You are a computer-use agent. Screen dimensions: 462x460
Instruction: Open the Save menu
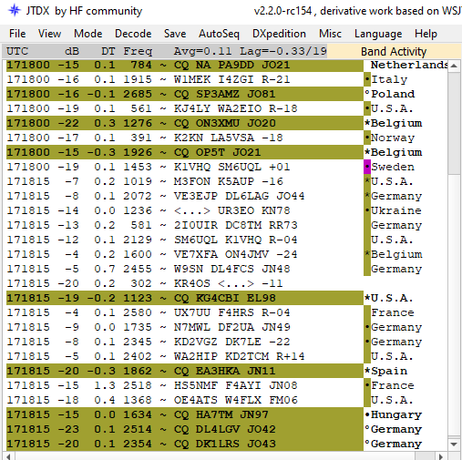tap(175, 34)
